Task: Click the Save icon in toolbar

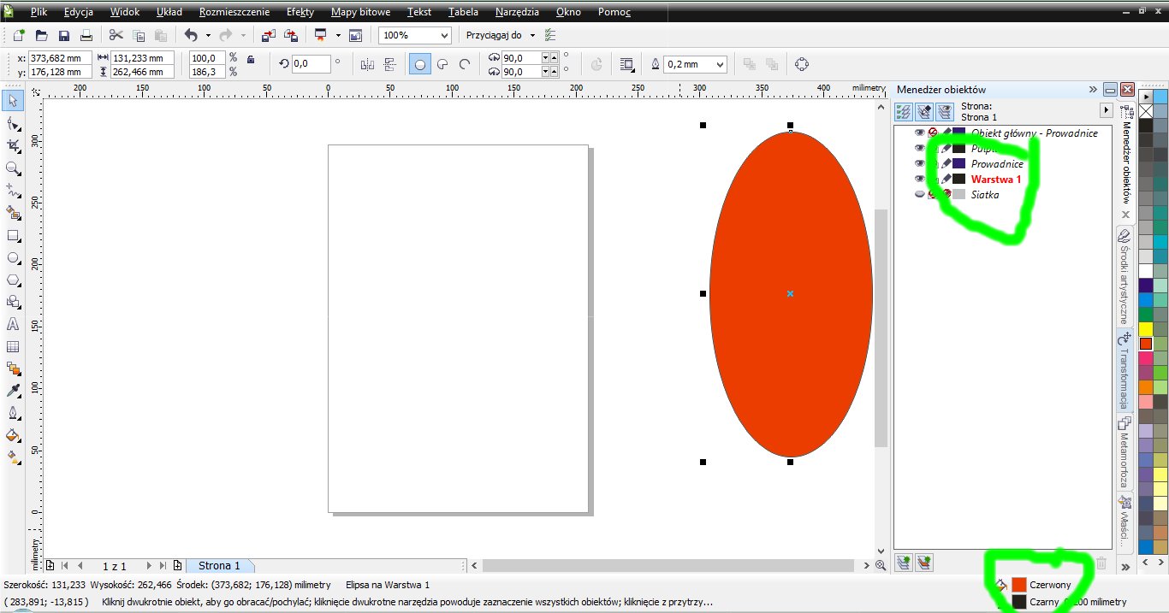Action: pos(63,35)
